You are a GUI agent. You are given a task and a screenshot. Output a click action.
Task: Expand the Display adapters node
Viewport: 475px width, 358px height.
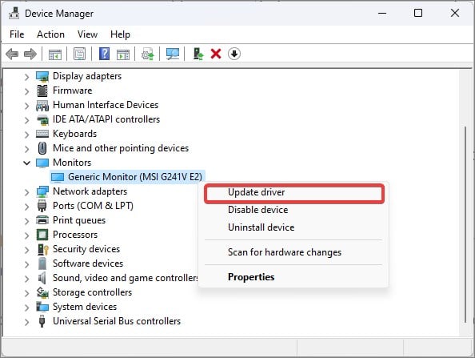point(26,77)
